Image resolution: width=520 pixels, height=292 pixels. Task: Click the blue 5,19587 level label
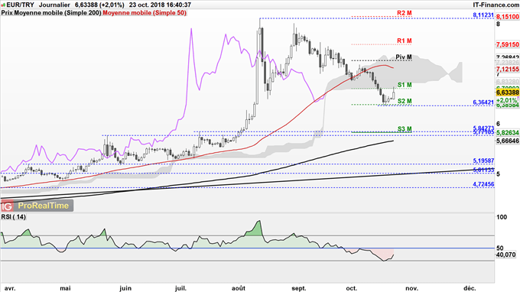(483, 161)
